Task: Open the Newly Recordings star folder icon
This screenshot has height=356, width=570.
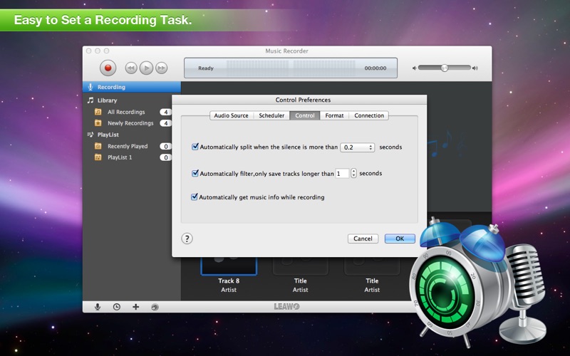Action: coord(98,123)
